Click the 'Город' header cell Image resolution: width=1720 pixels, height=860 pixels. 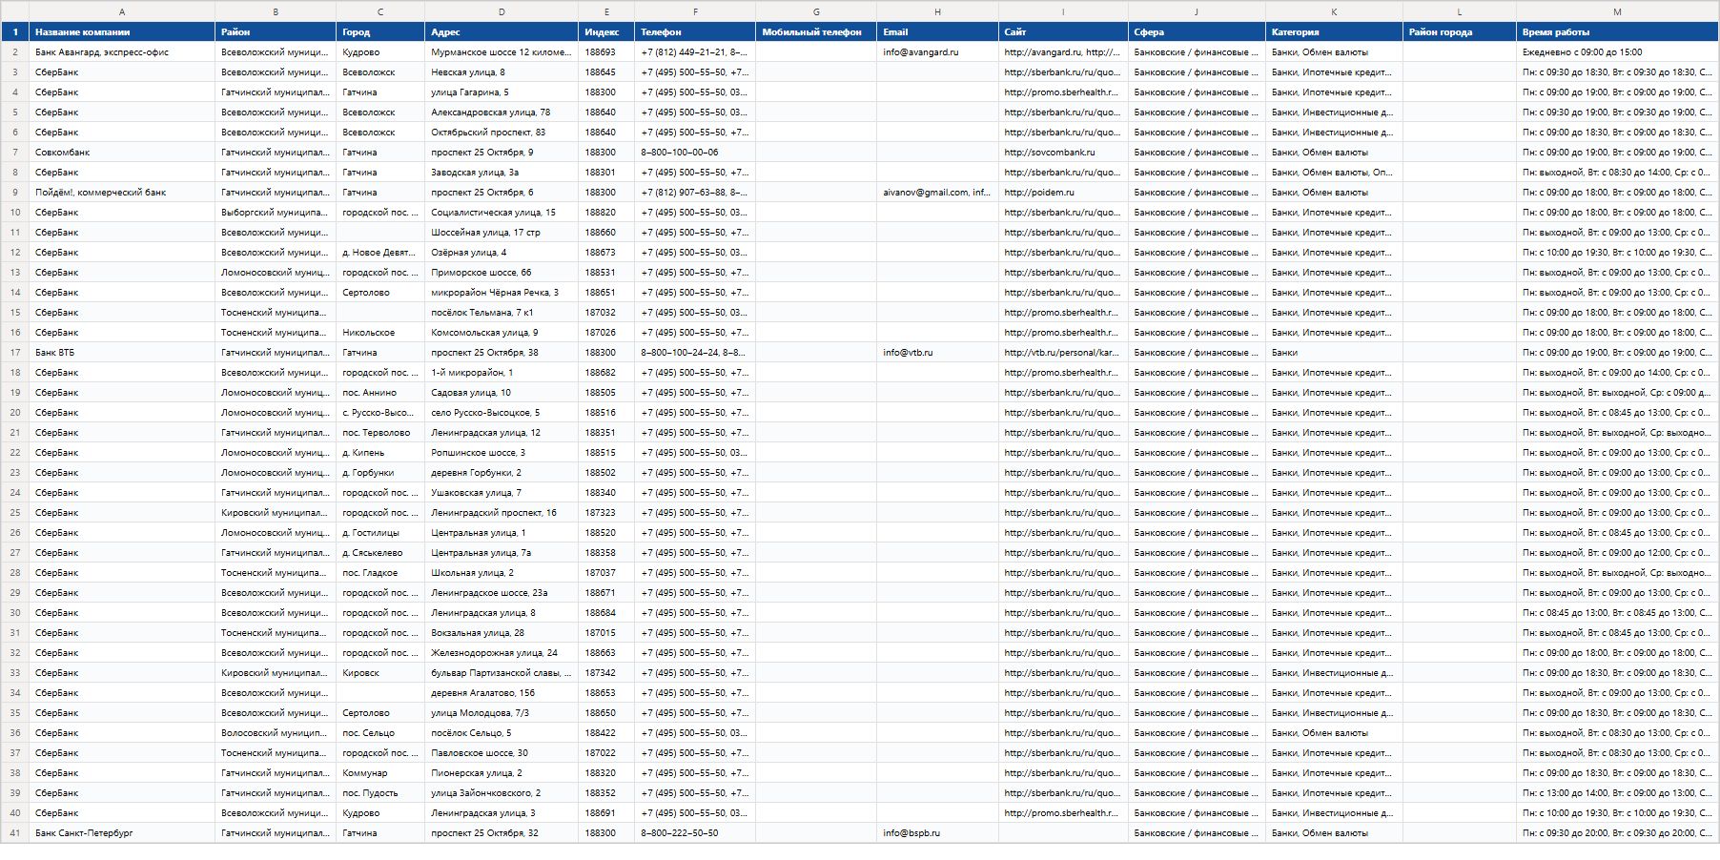click(x=380, y=32)
